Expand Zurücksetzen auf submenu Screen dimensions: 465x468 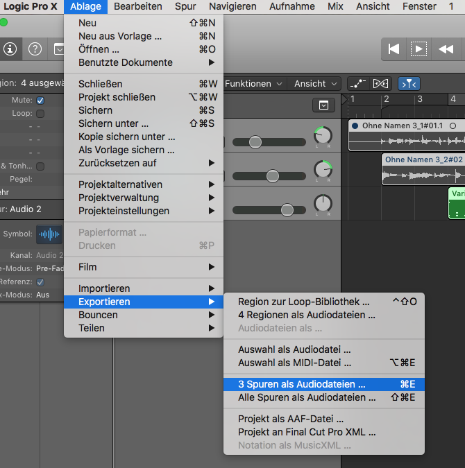[144, 163]
